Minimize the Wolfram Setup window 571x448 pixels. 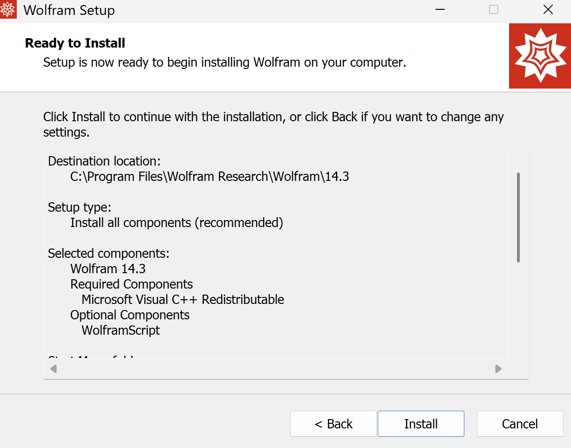[x=439, y=10]
